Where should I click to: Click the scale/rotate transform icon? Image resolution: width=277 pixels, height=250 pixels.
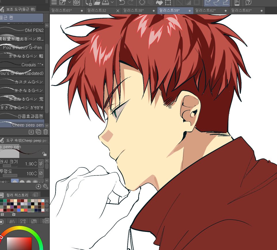[x=168, y=3]
